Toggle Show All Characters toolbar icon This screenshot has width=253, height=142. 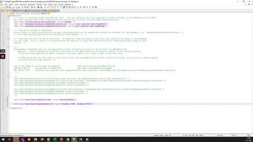point(61,7)
